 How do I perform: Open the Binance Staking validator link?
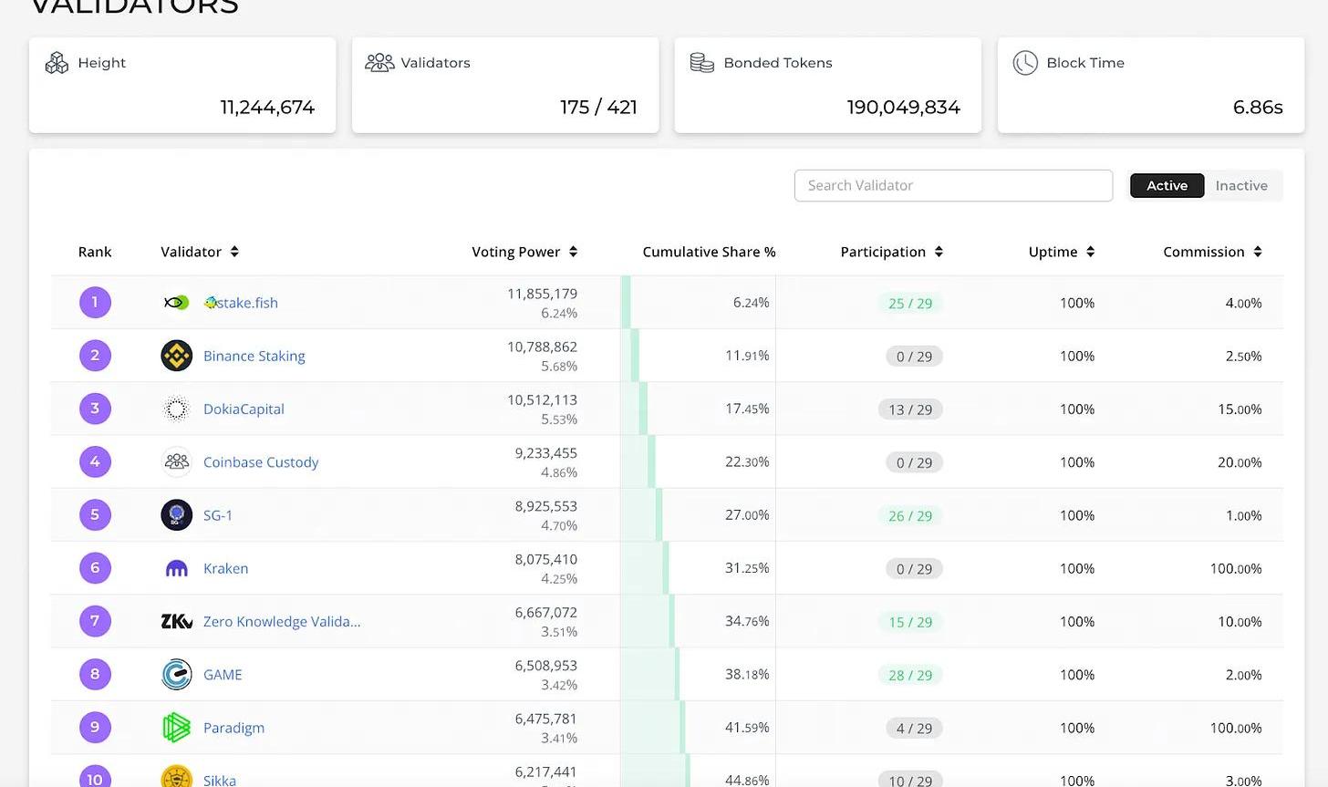(x=254, y=356)
